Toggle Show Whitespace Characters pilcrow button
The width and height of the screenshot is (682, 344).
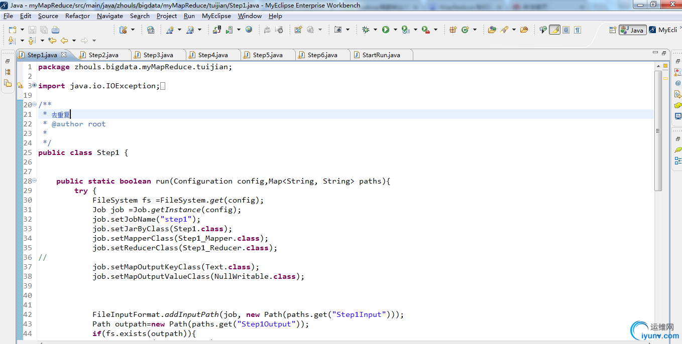[x=578, y=30]
